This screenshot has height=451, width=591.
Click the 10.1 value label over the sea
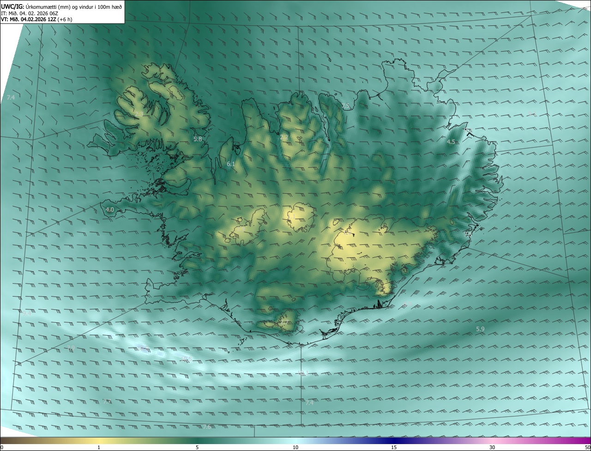pos(302,373)
